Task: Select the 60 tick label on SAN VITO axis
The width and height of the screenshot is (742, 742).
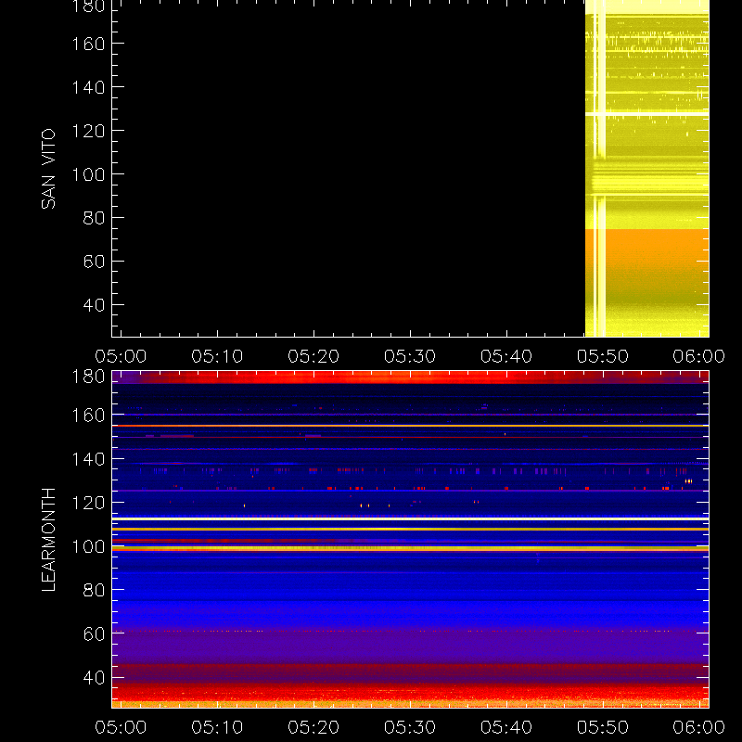Action: [94, 262]
